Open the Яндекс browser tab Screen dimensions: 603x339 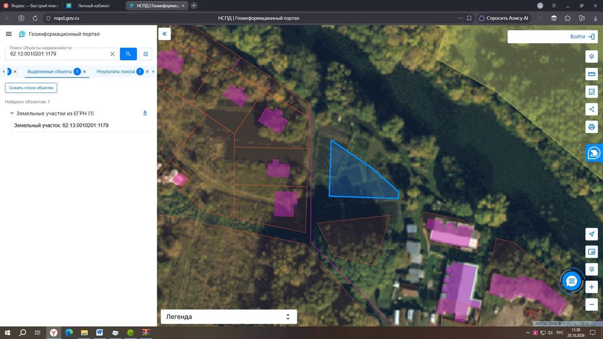pos(31,6)
